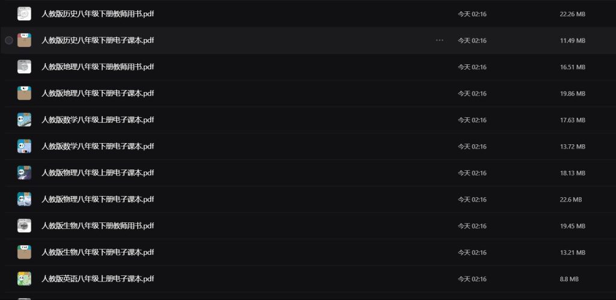Screen dimensions: 616x300
Task: Open file 人教版历史八年级下册教师用书.pdf
Action: pyautogui.click(x=97, y=14)
